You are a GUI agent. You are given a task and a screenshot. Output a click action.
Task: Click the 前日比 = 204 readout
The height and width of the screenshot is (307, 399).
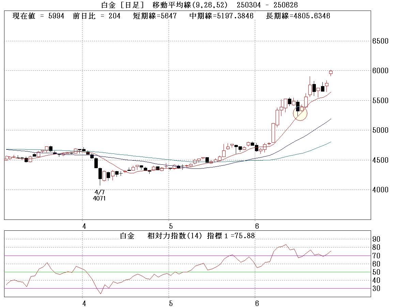pyautogui.click(x=96, y=16)
